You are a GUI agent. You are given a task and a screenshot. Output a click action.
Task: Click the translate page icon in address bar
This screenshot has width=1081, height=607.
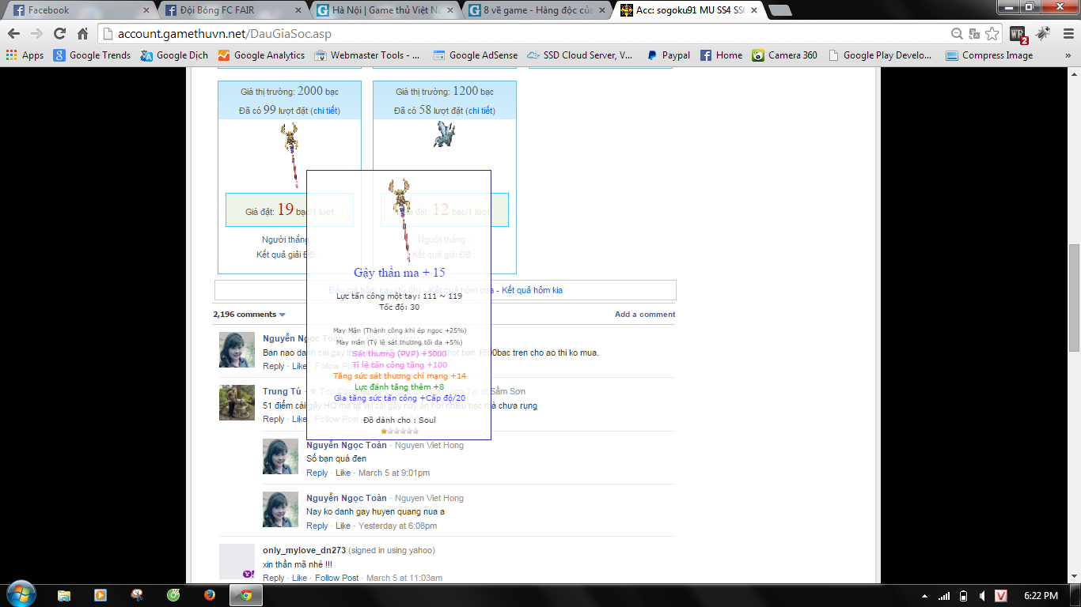click(974, 34)
